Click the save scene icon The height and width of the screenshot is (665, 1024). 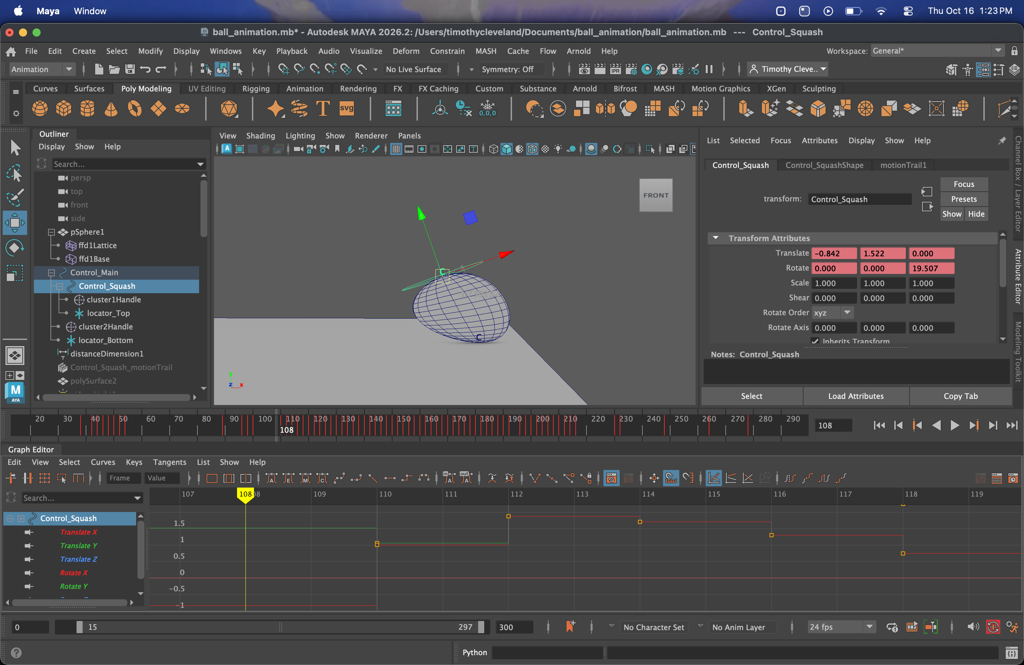[x=130, y=69]
